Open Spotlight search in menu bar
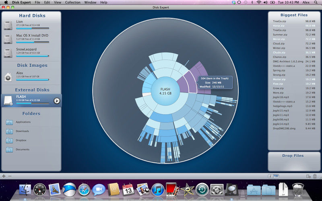The width and height of the screenshot is (322, 201). coord(316,2)
